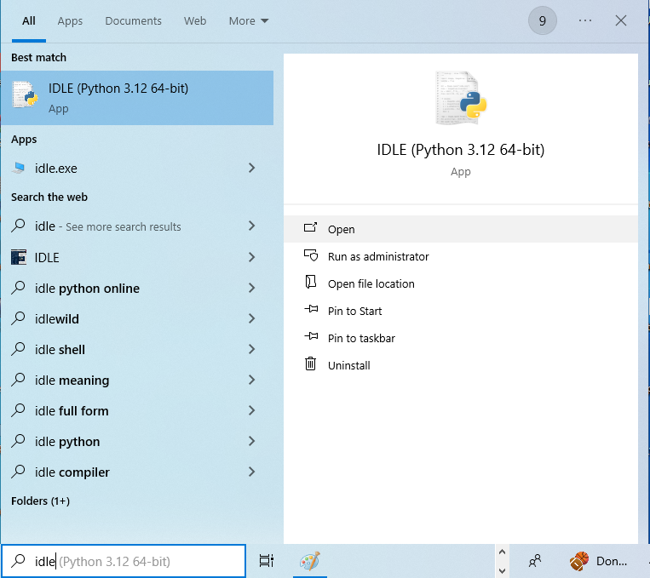Open Task View from the taskbar
650x578 pixels.
pyautogui.click(x=266, y=561)
